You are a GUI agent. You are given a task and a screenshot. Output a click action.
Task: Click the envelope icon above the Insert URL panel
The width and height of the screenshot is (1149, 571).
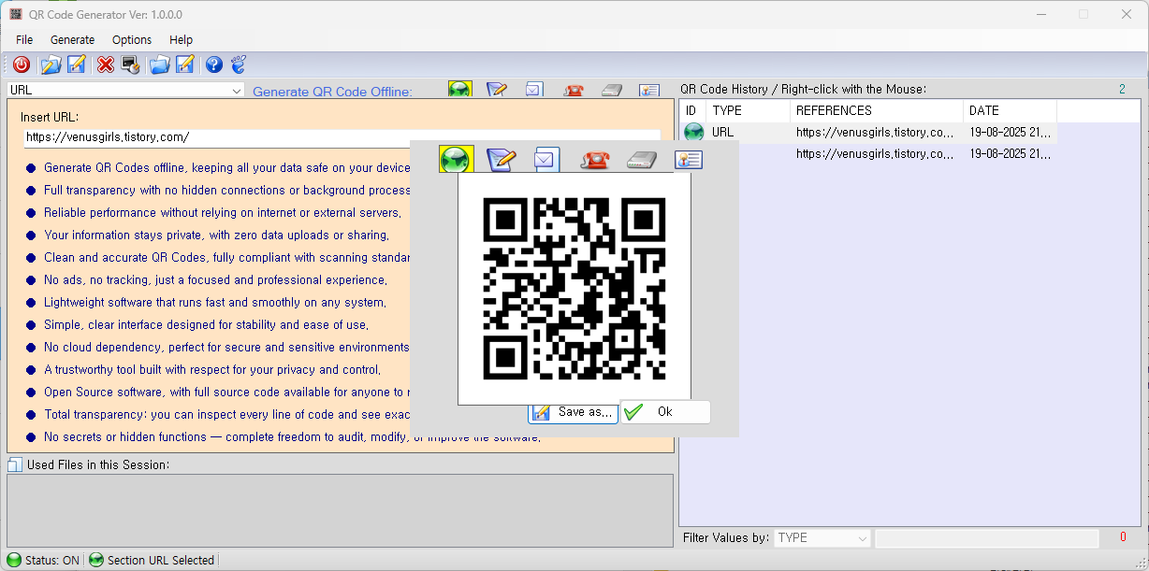(x=533, y=90)
